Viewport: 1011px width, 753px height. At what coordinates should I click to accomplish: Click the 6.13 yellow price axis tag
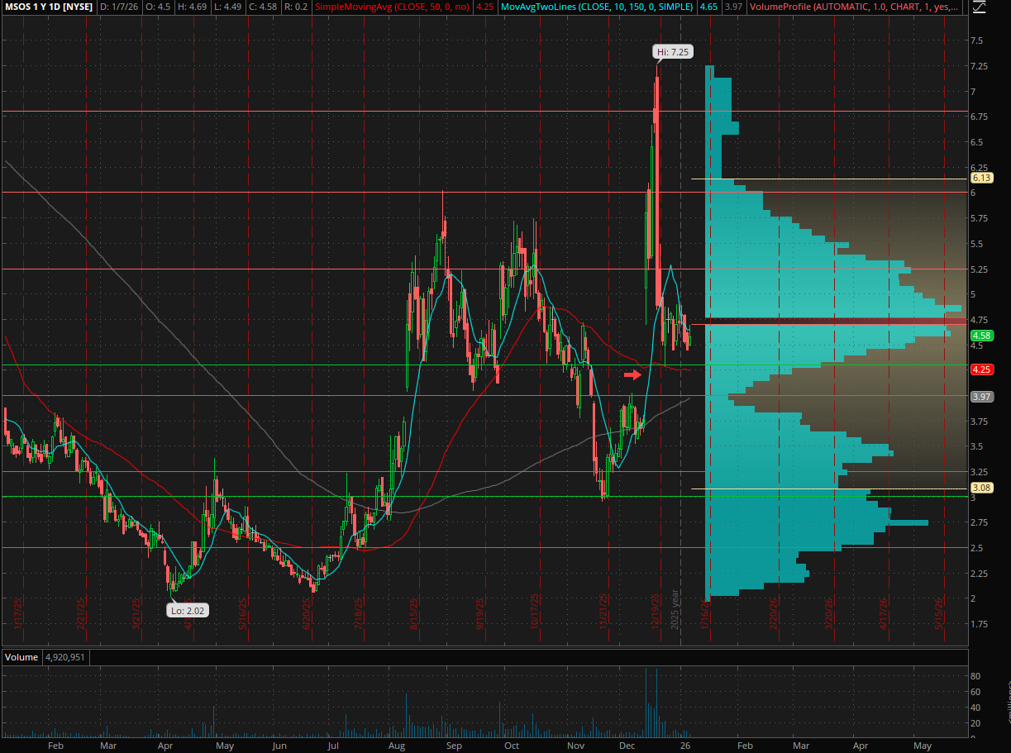[x=981, y=178]
